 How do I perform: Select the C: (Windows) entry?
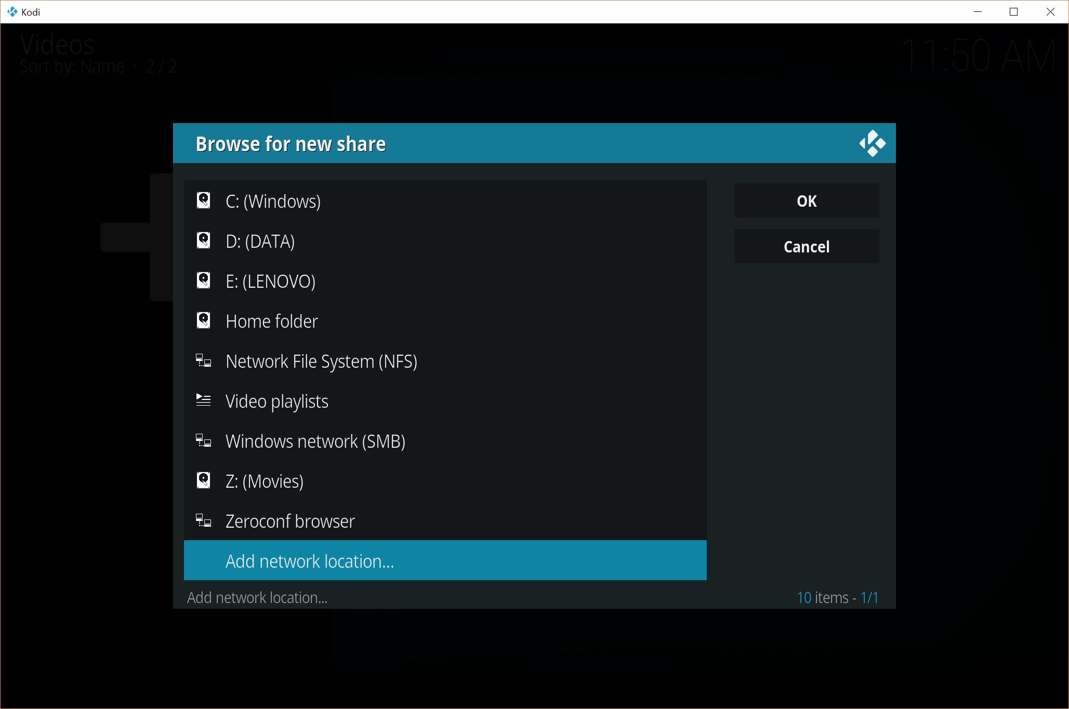pos(273,202)
